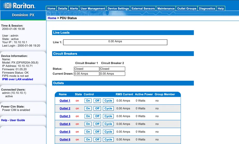Click Outlet 1 state 'on' text
Image resolution: width=239 pixels, height=144 pixels.
click(x=77, y=101)
